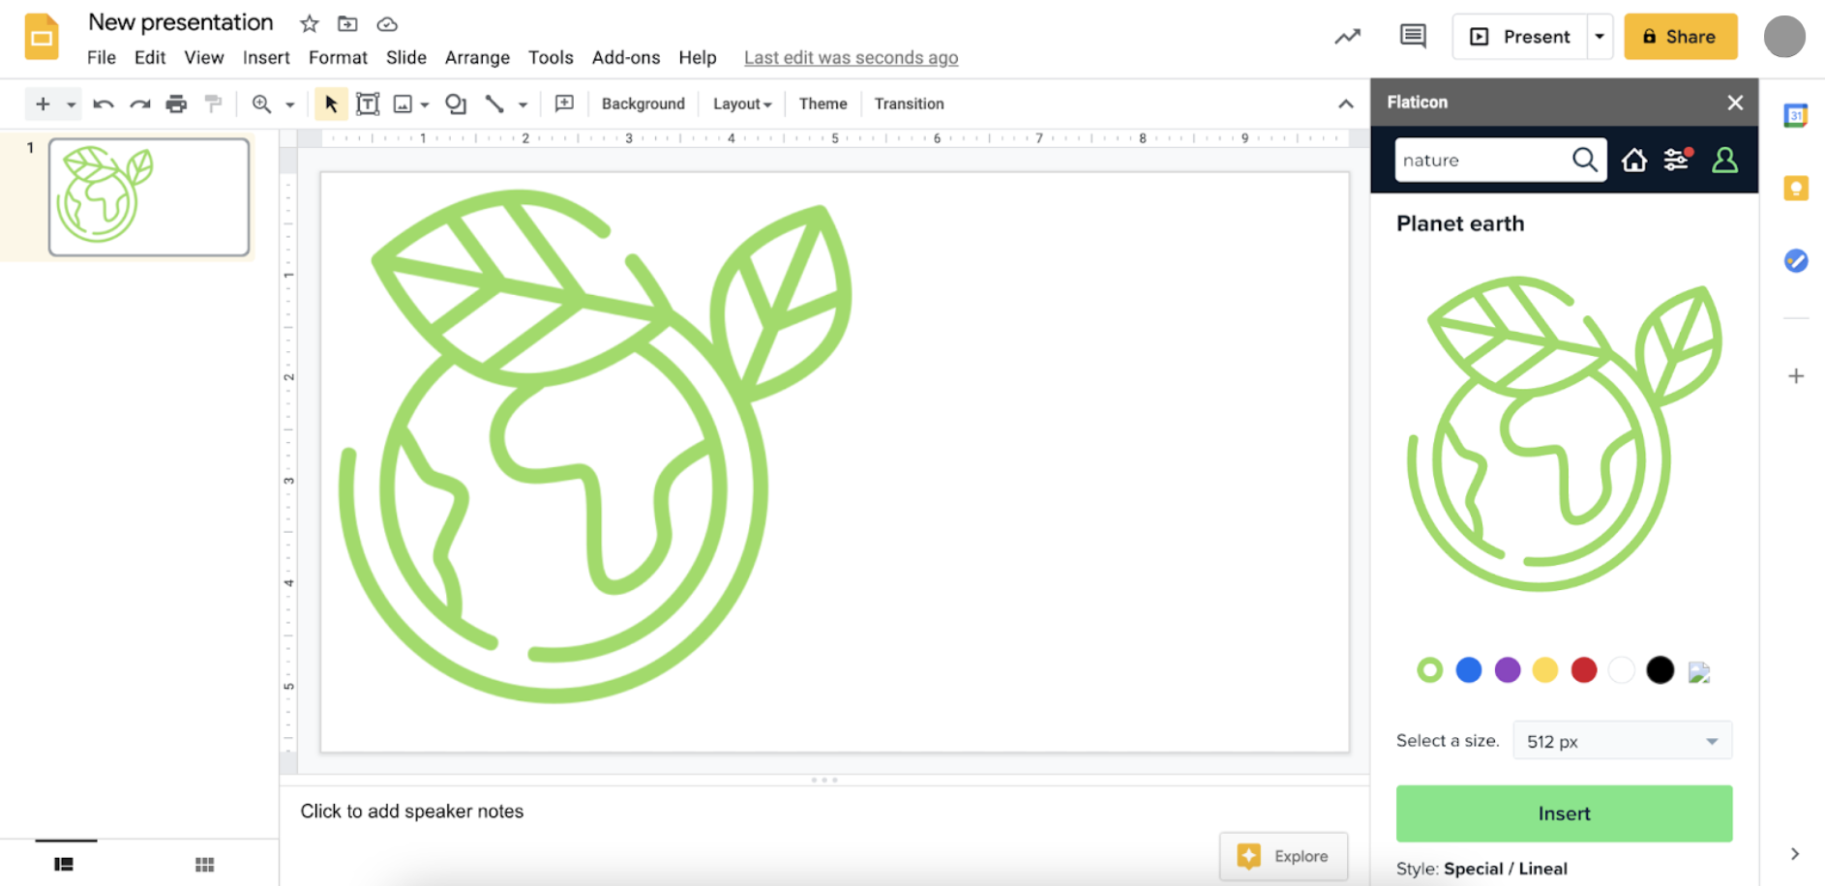The height and width of the screenshot is (886, 1825).
Task: Add a comment from toolbar
Action: tap(564, 103)
